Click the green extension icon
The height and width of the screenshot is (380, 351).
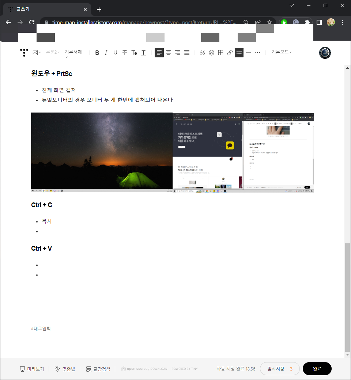[284, 22]
